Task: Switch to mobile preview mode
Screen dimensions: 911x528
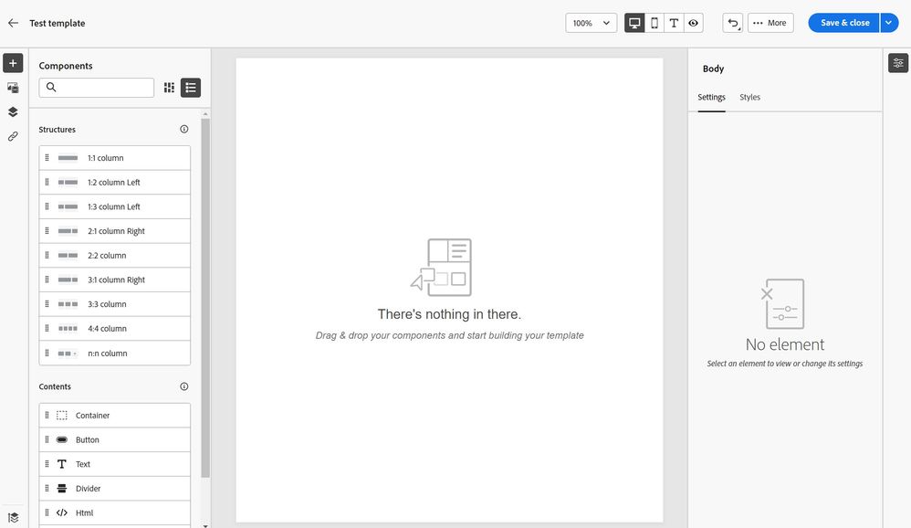Action: 654,23
